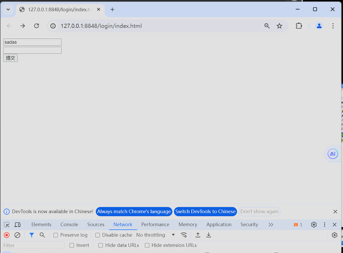Screen dimensions: 343x253
Task: Open the No throttling dropdown
Action: 155,235
